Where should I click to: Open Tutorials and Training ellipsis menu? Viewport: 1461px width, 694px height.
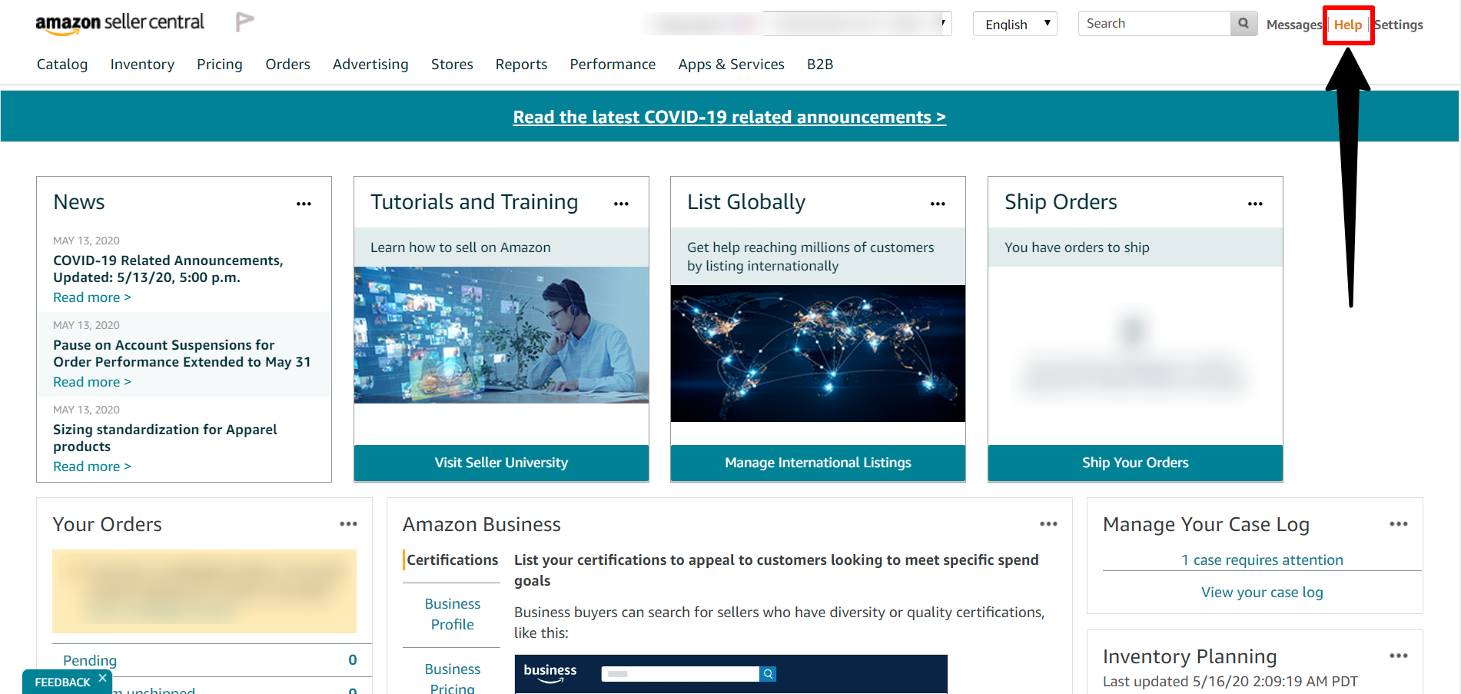pos(621,204)
